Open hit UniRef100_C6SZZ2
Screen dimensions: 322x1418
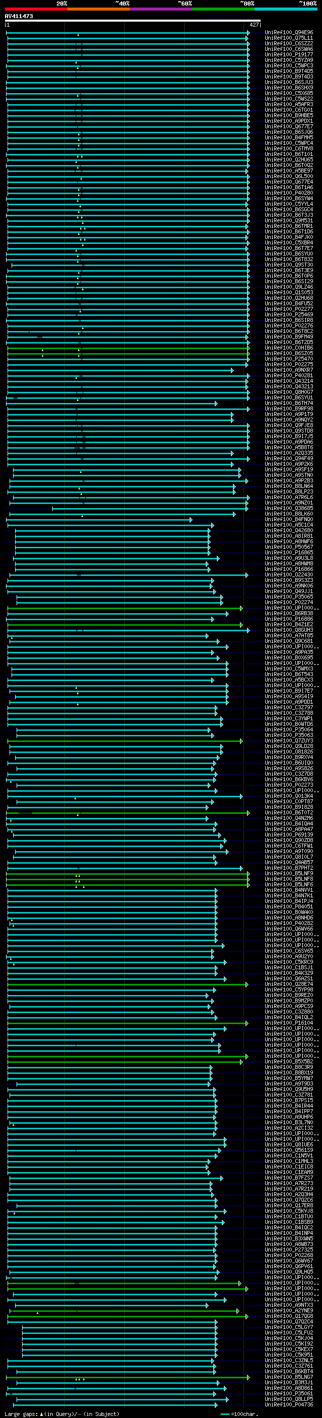coord(289,43)
